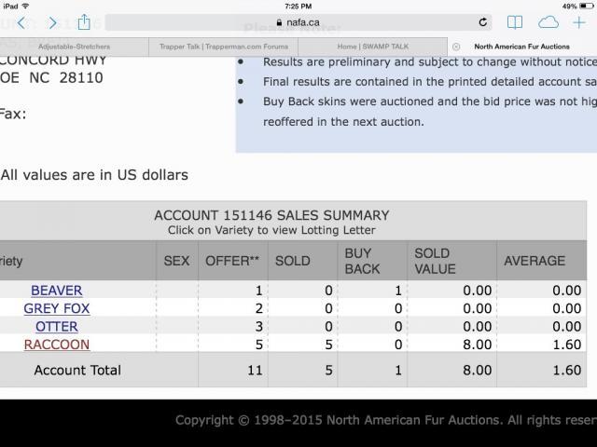Close the North American Fur Auctions tab
The image size is (597, 447).
456,47
